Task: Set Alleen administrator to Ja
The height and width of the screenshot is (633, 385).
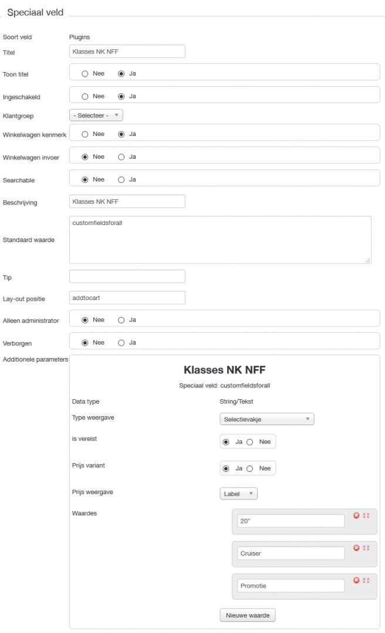Action: pos(121,320)
